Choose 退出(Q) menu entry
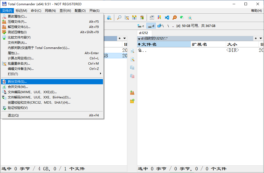Image resolution: width=264 pixels, height=173 pixels. click(52, 115)
